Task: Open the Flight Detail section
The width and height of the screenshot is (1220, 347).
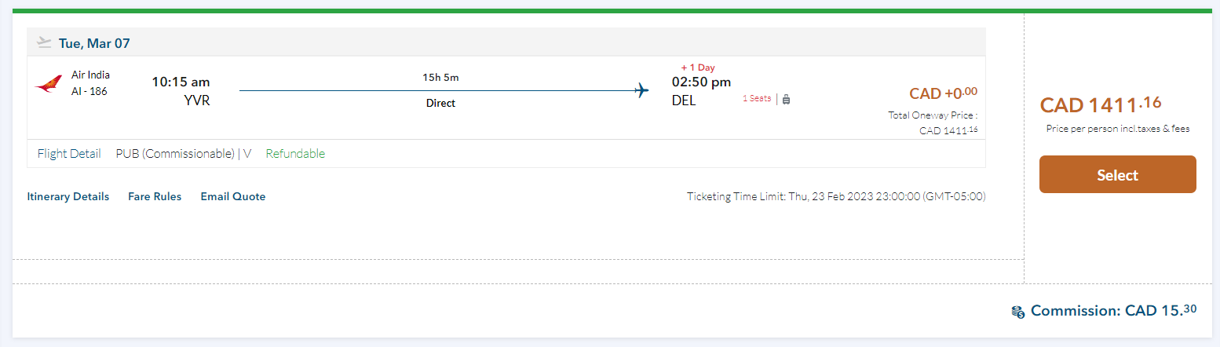Action: [69, 154]
